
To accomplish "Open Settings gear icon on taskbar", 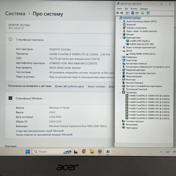I will pos(100,152).
